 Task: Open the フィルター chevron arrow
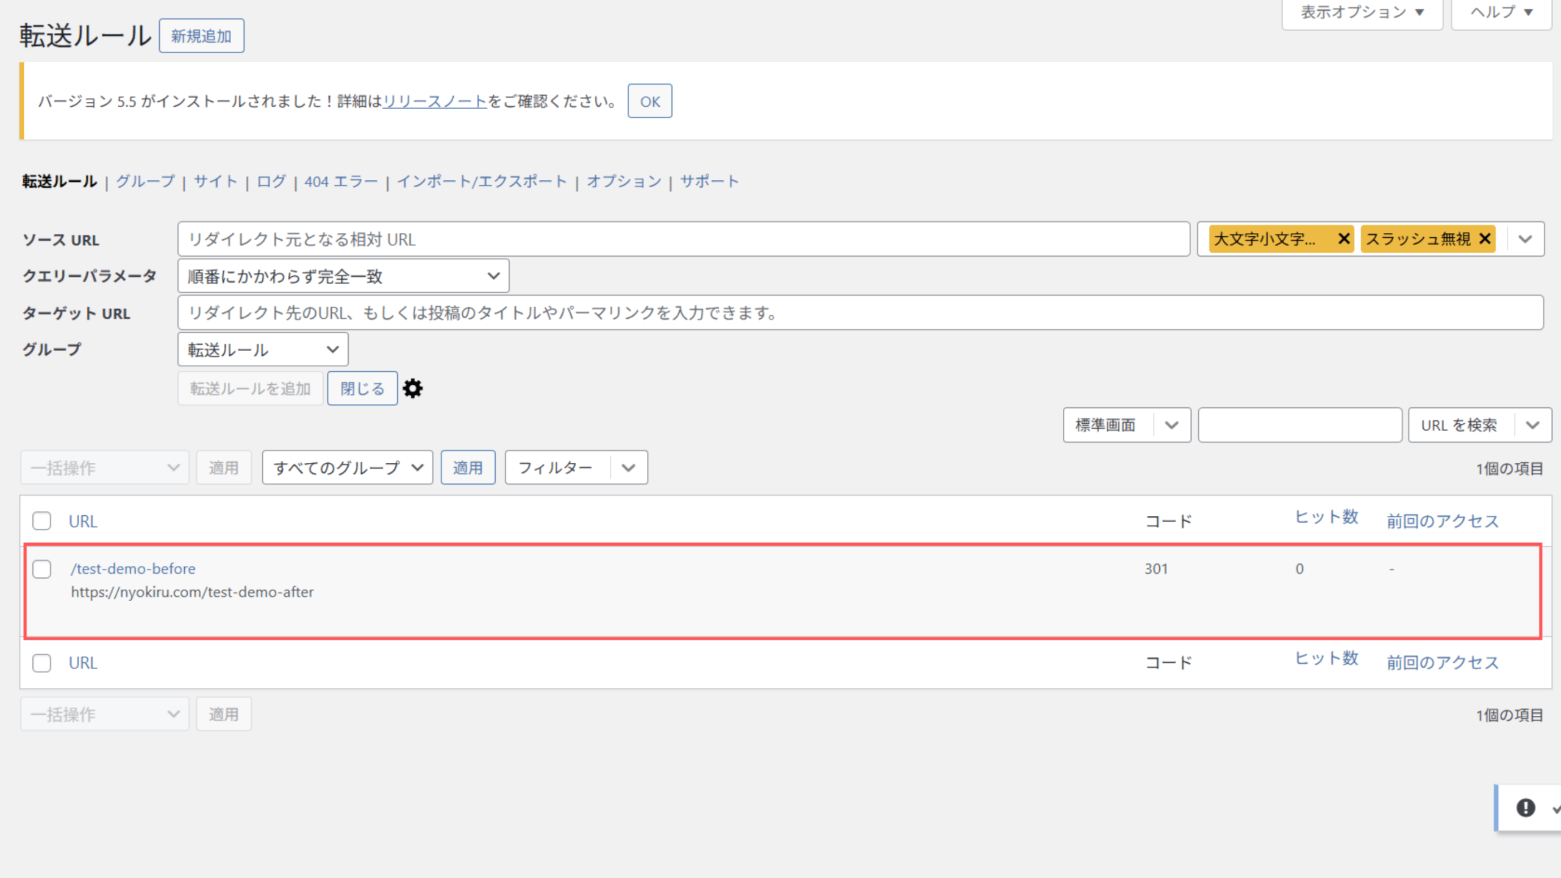point(629,468)
